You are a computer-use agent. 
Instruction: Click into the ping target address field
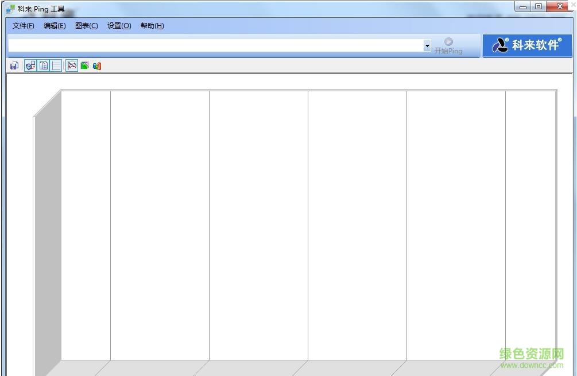(x=216, y=45)
